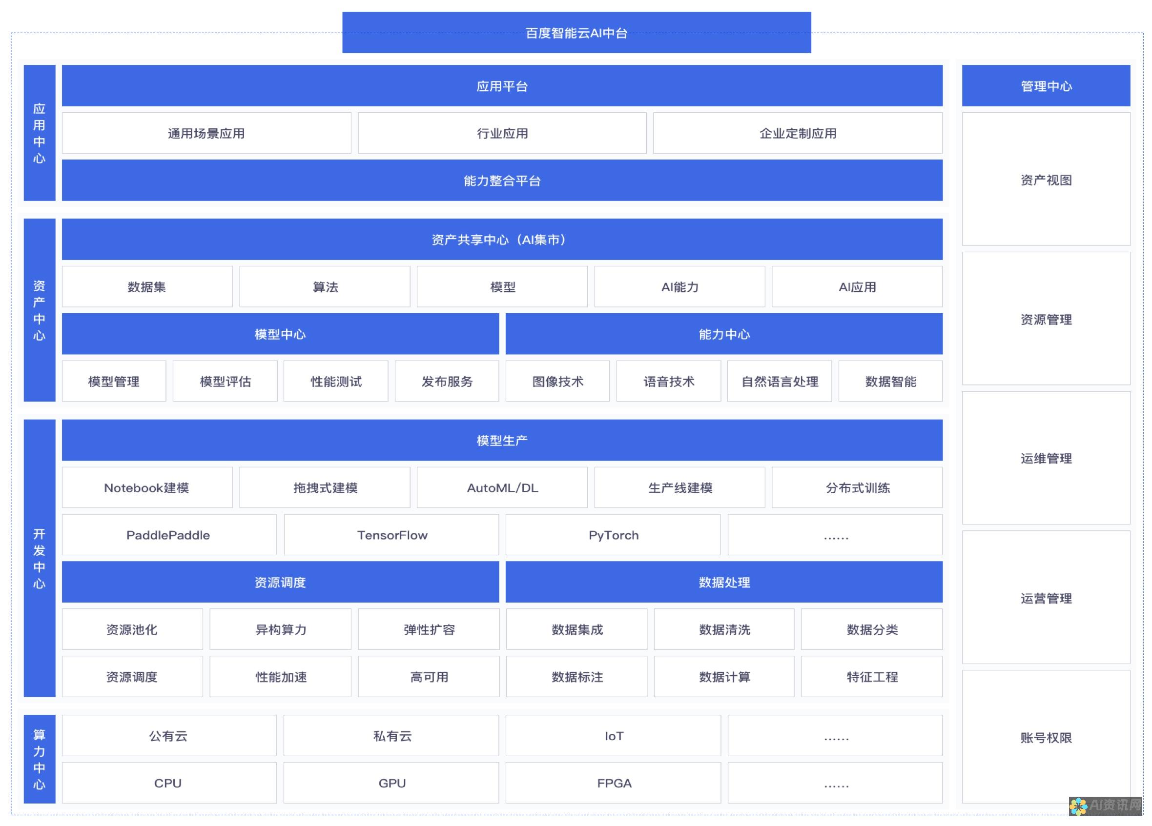Click the 资产共享中心 AI集市 icon
This screenshot has height=826, width=1152.
[502, 240]
